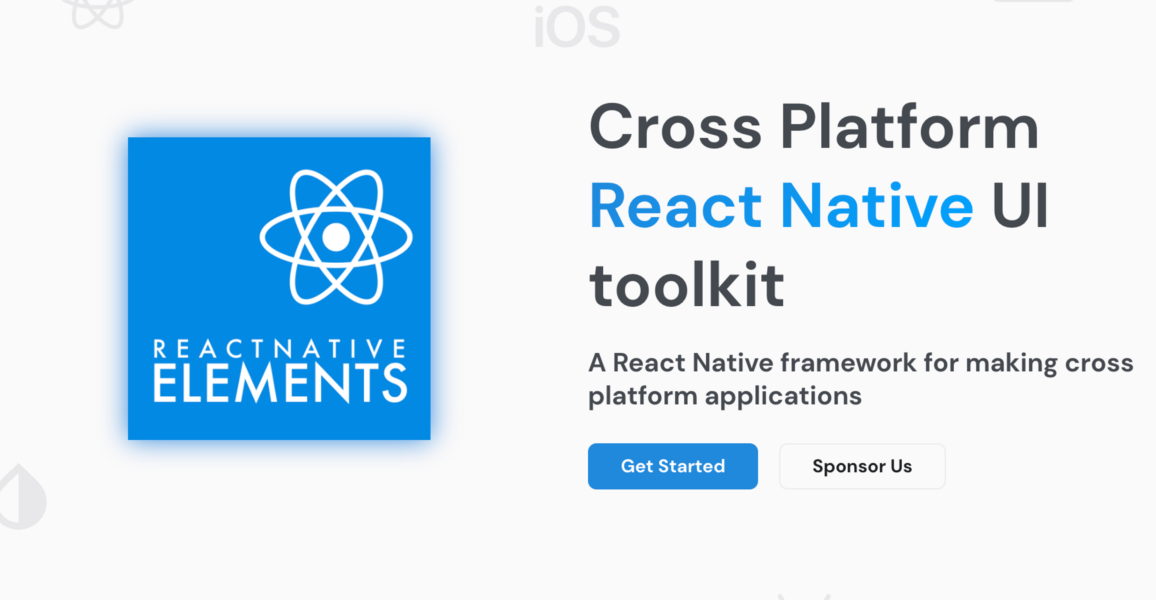Screen dimensions: 1156x600
Task: Click the faded React icon top-left
Action: pyautogui.click(x=97, y=13)
